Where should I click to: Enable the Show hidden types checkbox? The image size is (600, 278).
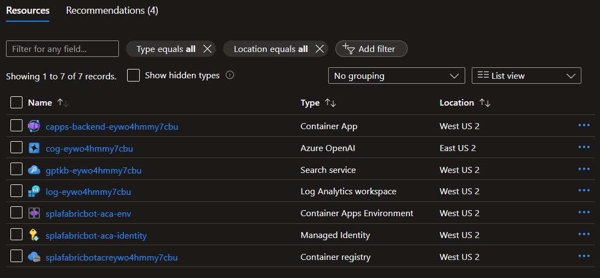coord(133,76)
